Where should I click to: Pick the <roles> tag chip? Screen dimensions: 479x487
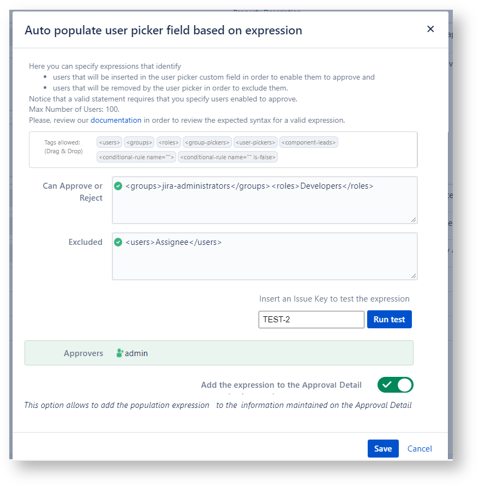coord(169,142)
